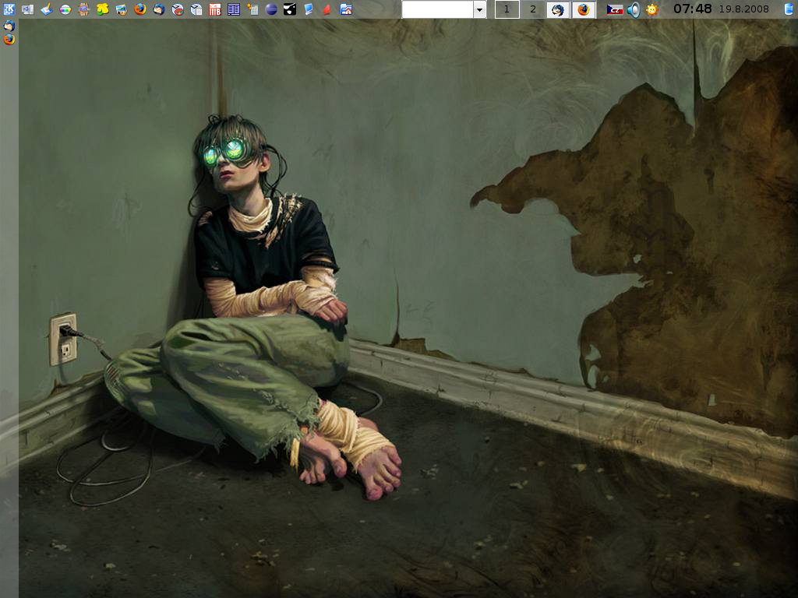Open the KDE K menu

[9, 9]
